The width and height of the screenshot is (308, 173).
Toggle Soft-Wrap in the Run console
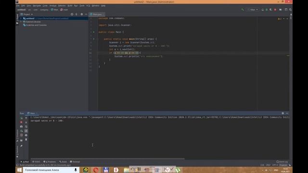click(x=26, y=126)
